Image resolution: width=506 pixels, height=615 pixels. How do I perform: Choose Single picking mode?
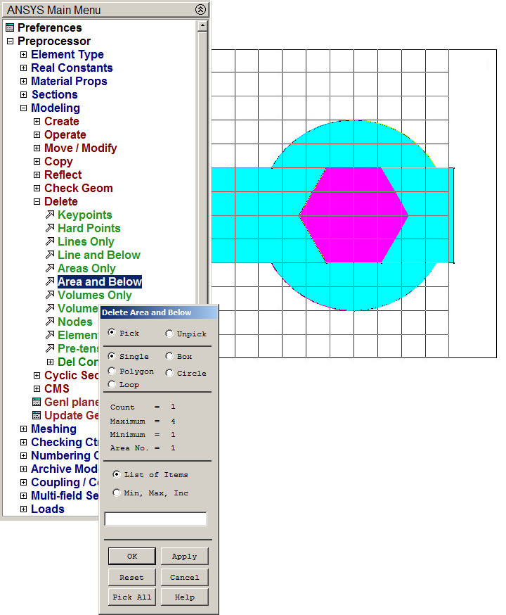point(112,356)
